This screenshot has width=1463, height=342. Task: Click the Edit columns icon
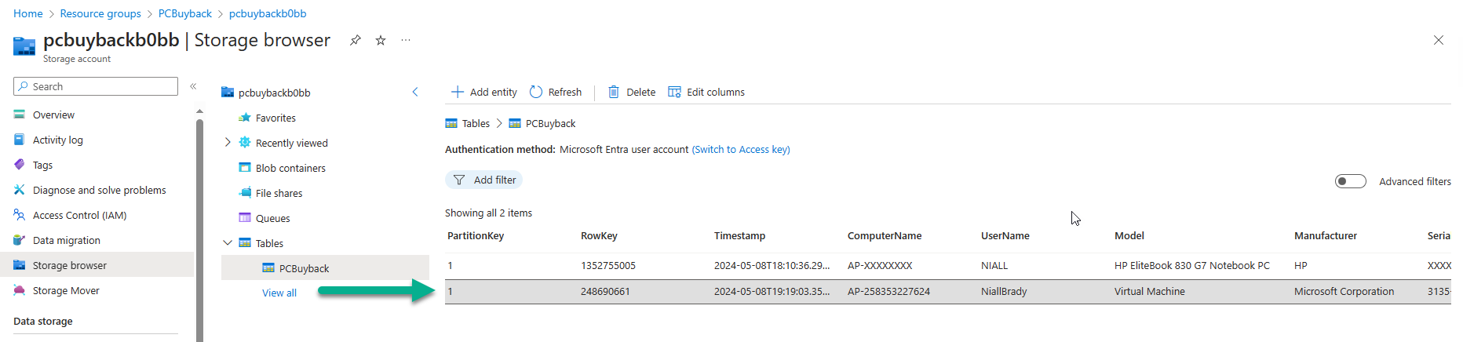[674, 92]
